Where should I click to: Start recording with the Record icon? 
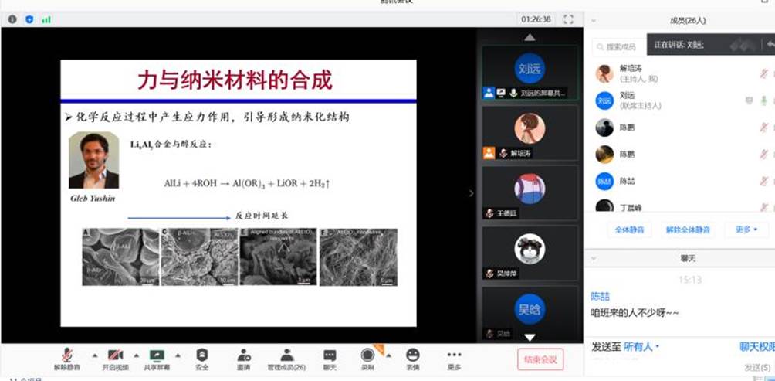tap(367, 355)
